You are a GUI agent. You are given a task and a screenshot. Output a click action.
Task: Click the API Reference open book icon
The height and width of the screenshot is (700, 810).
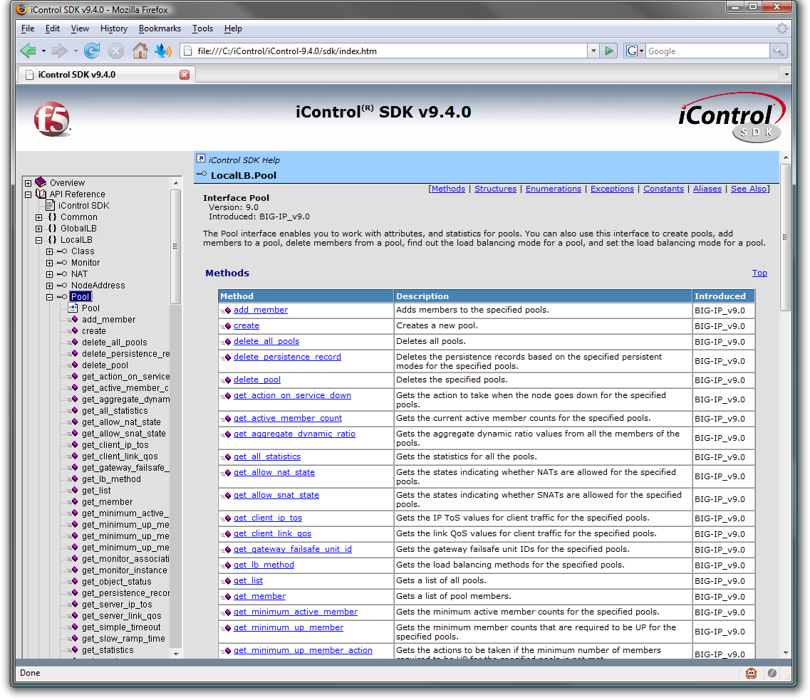pyautogui.click(x=41, y=194)
